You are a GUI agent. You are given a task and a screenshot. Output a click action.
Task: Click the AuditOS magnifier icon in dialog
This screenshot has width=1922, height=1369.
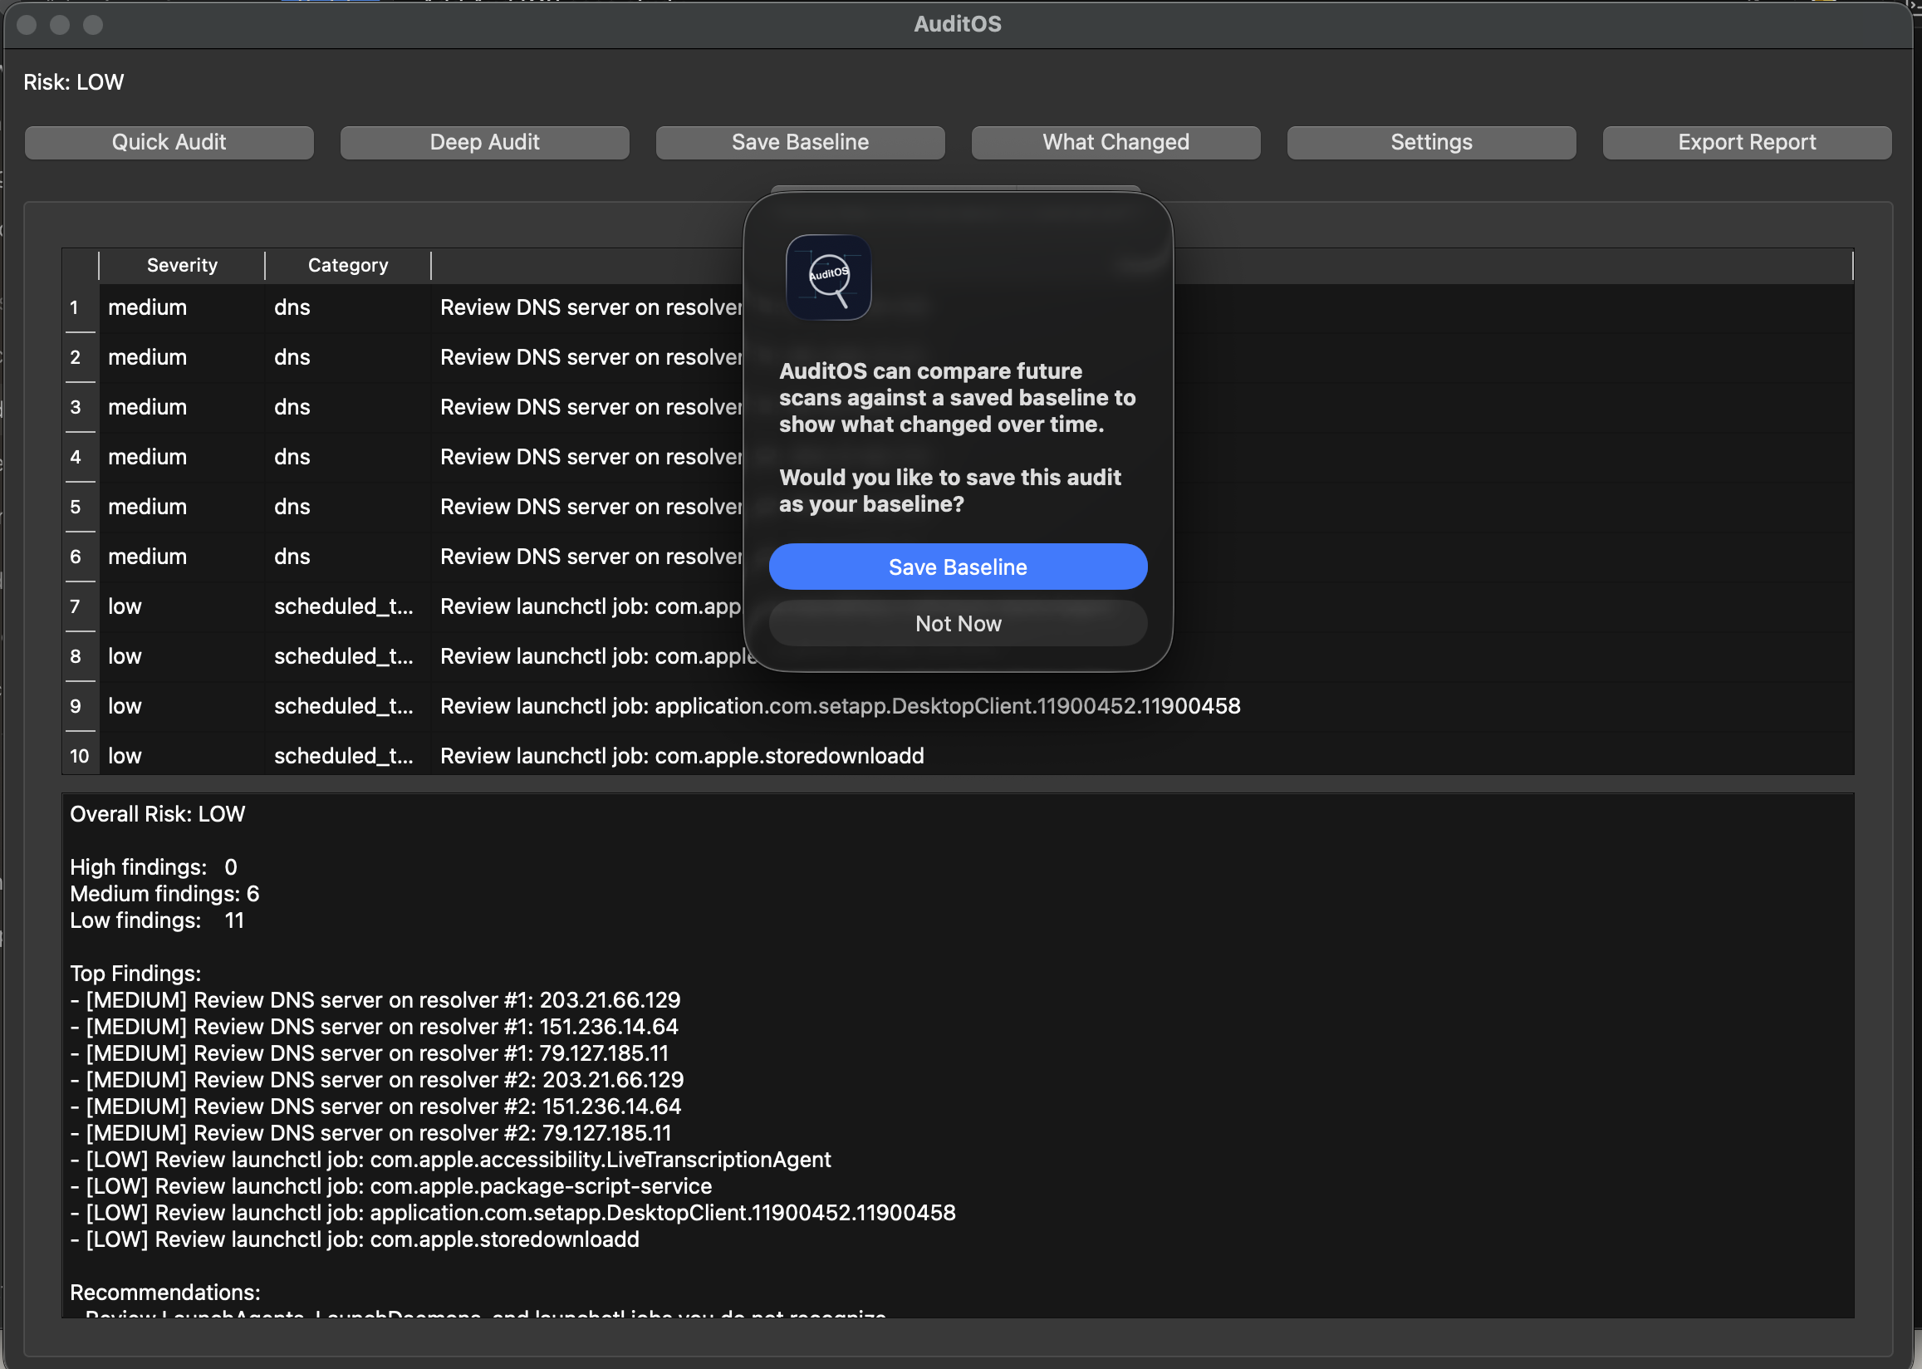pos(828,277)
